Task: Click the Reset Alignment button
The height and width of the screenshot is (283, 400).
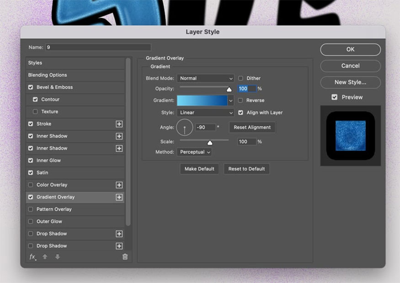Action: pyautogui.click(x=252, y=128)
